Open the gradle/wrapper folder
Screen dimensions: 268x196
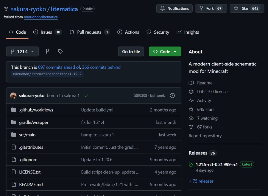tap(34, 122)
